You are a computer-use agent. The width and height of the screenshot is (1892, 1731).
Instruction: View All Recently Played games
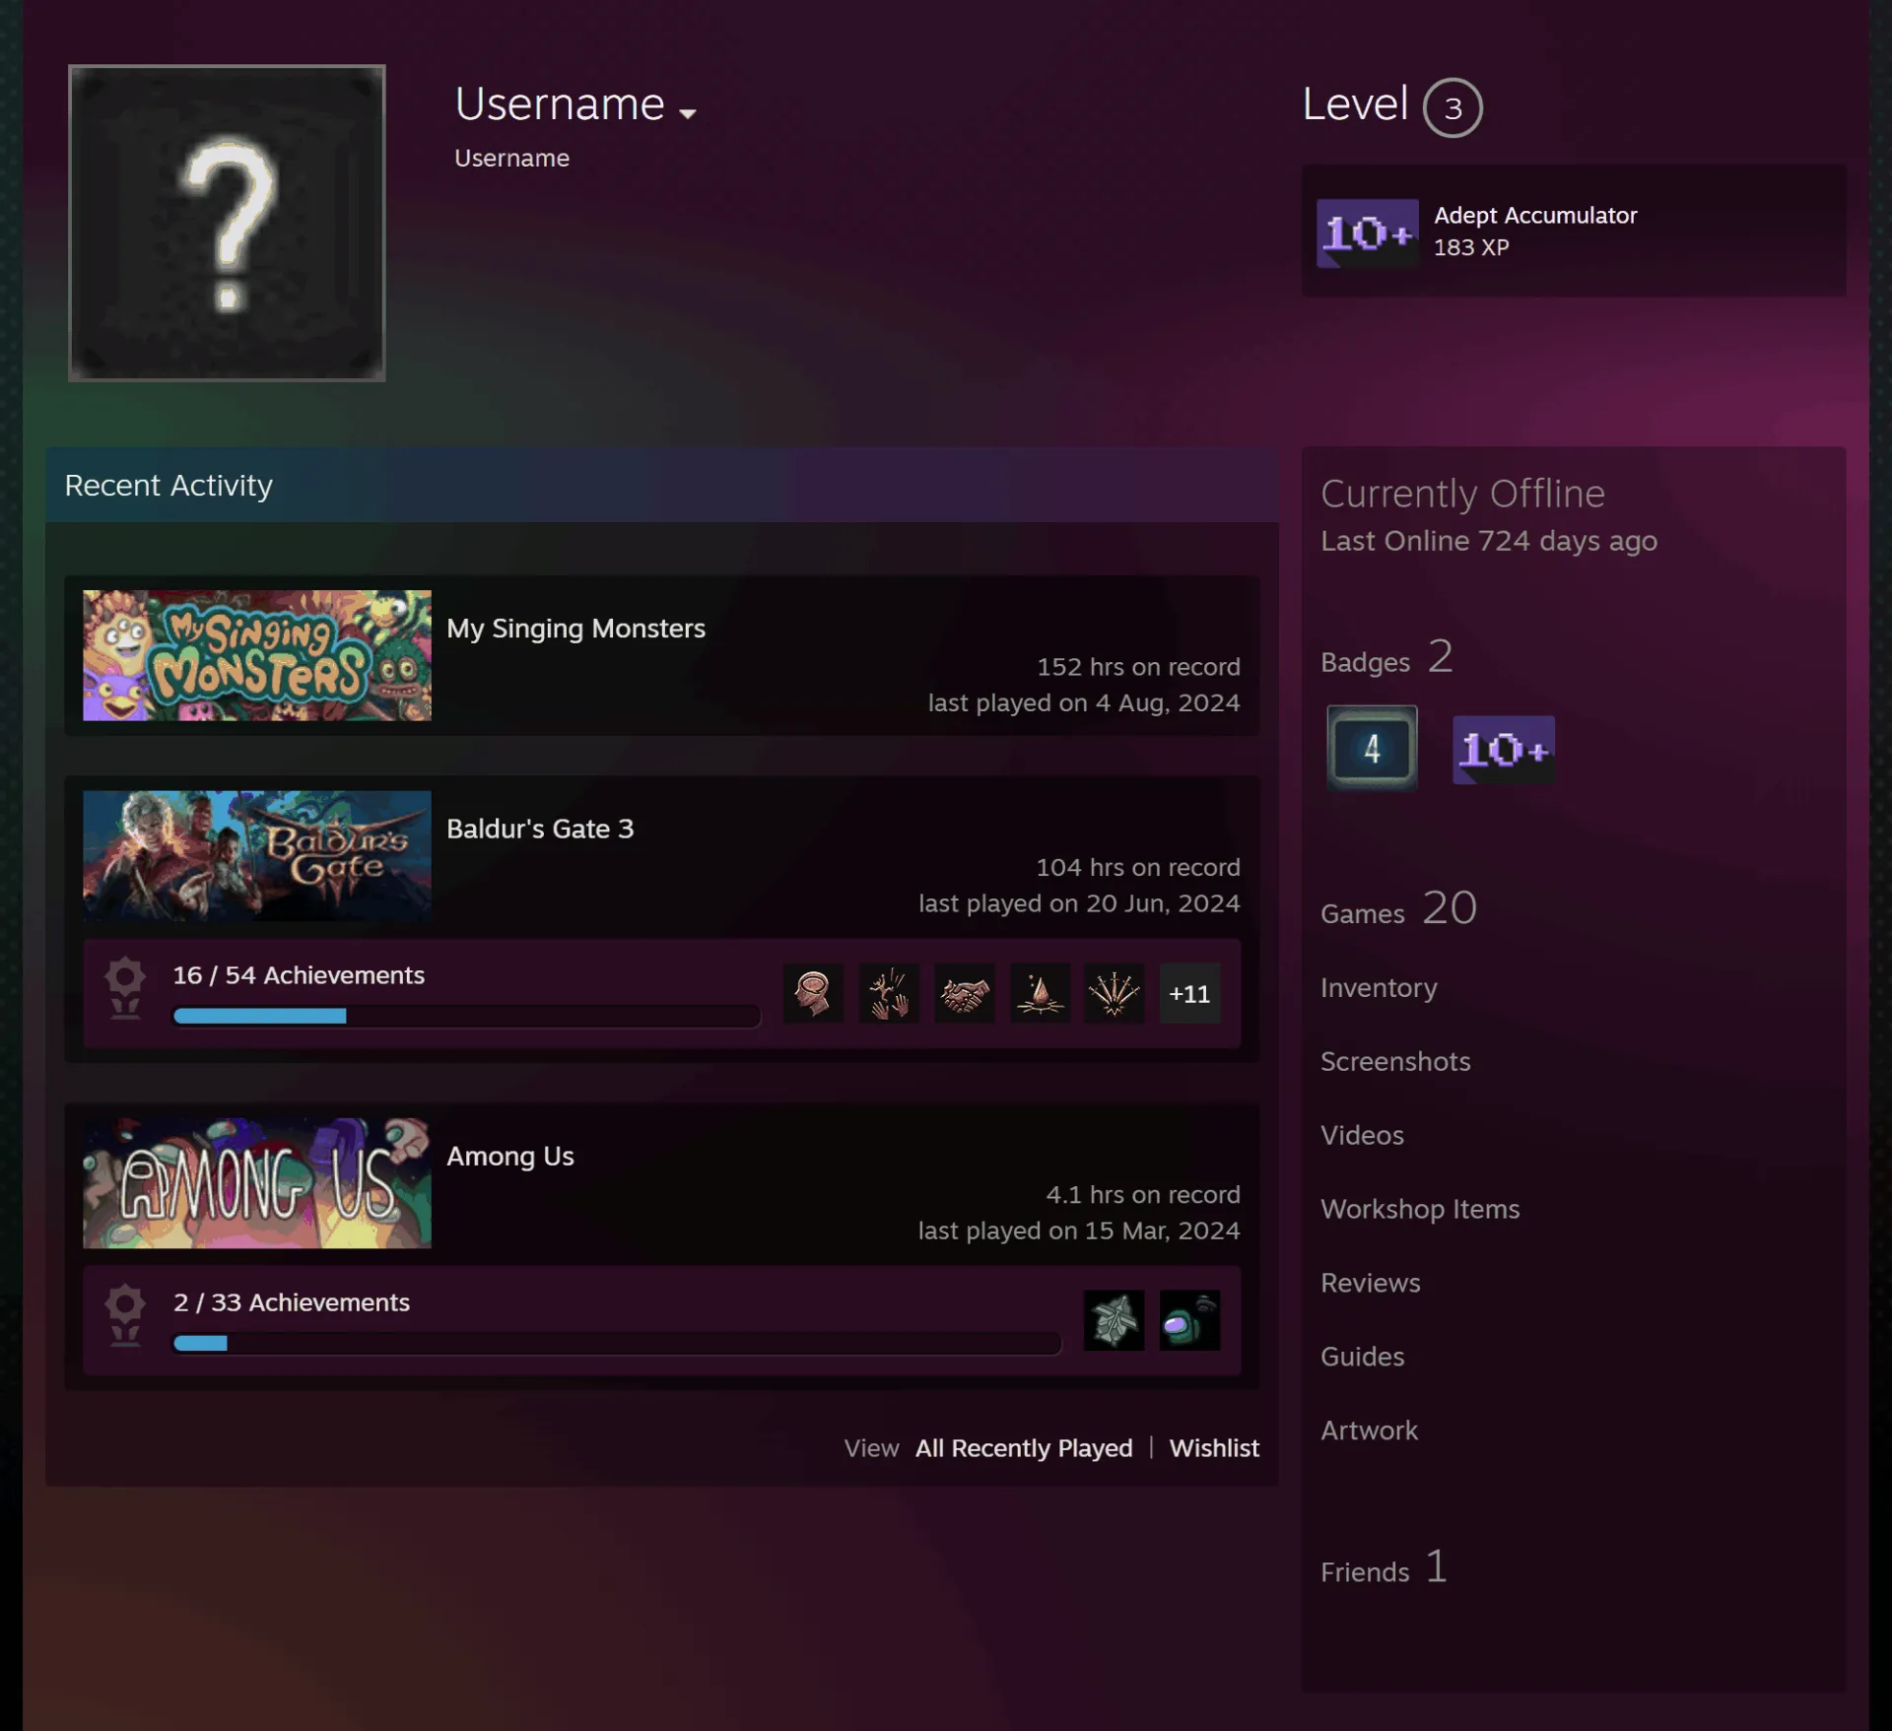(1024, 1448)
